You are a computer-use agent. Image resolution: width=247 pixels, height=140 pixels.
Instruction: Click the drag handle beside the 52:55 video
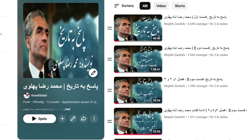110,121
